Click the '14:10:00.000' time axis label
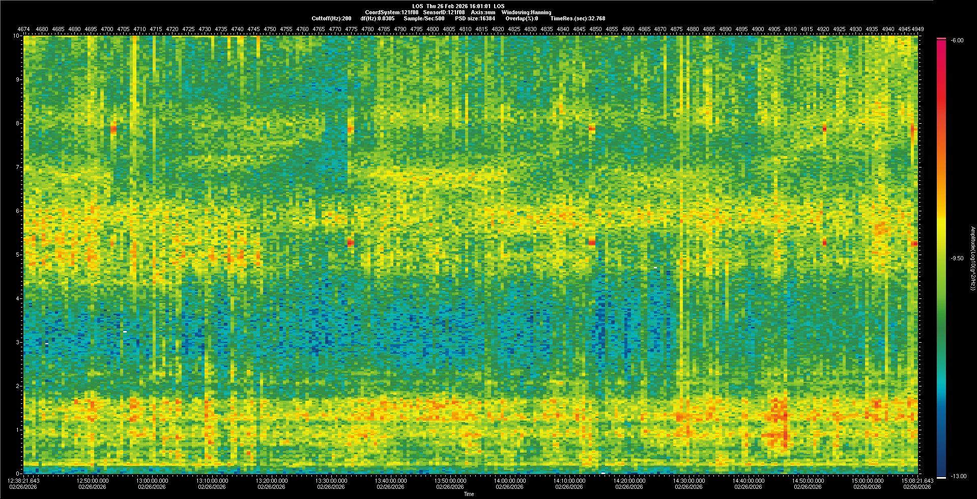Screen dimensions: 977x499 [569, 480]
